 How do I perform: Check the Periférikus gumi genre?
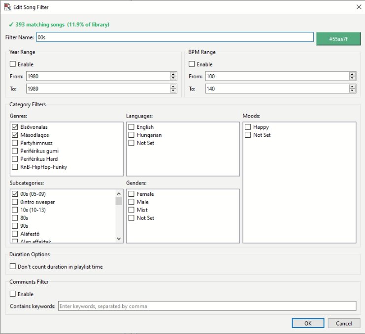(x=15, y=151)
